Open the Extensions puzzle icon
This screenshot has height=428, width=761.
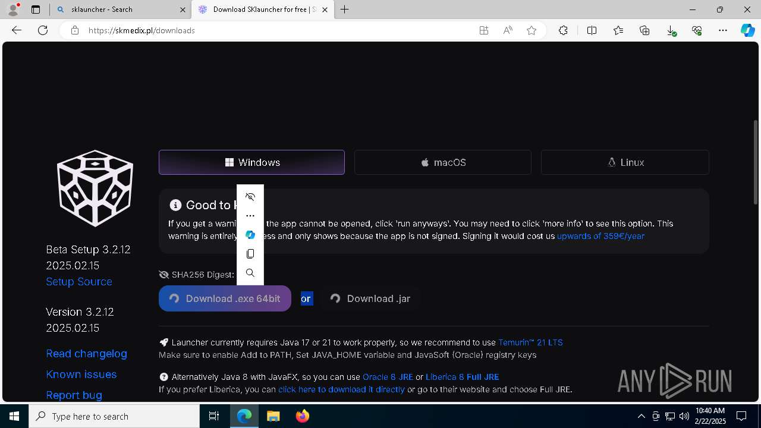(x=563, y=30)
